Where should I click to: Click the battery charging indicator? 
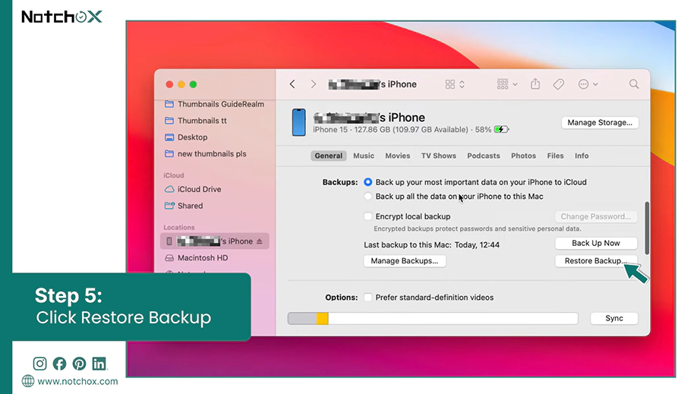click(501, 129)
